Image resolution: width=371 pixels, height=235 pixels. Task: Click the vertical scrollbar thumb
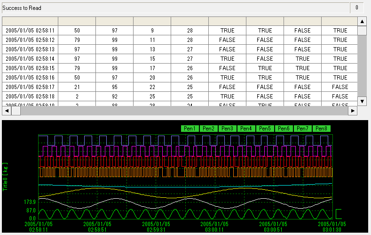[362, 31]
